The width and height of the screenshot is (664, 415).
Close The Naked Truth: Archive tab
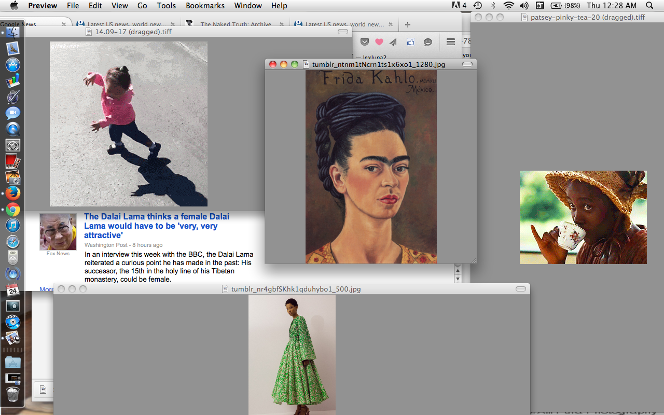[x=282, y=24]
